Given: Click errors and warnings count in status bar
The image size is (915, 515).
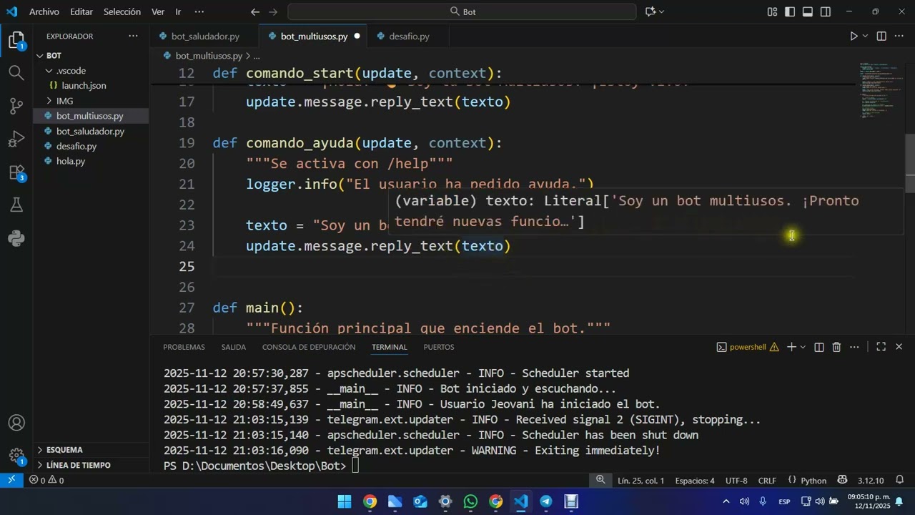Looking at the screenshot, I should tap(46, 480).
